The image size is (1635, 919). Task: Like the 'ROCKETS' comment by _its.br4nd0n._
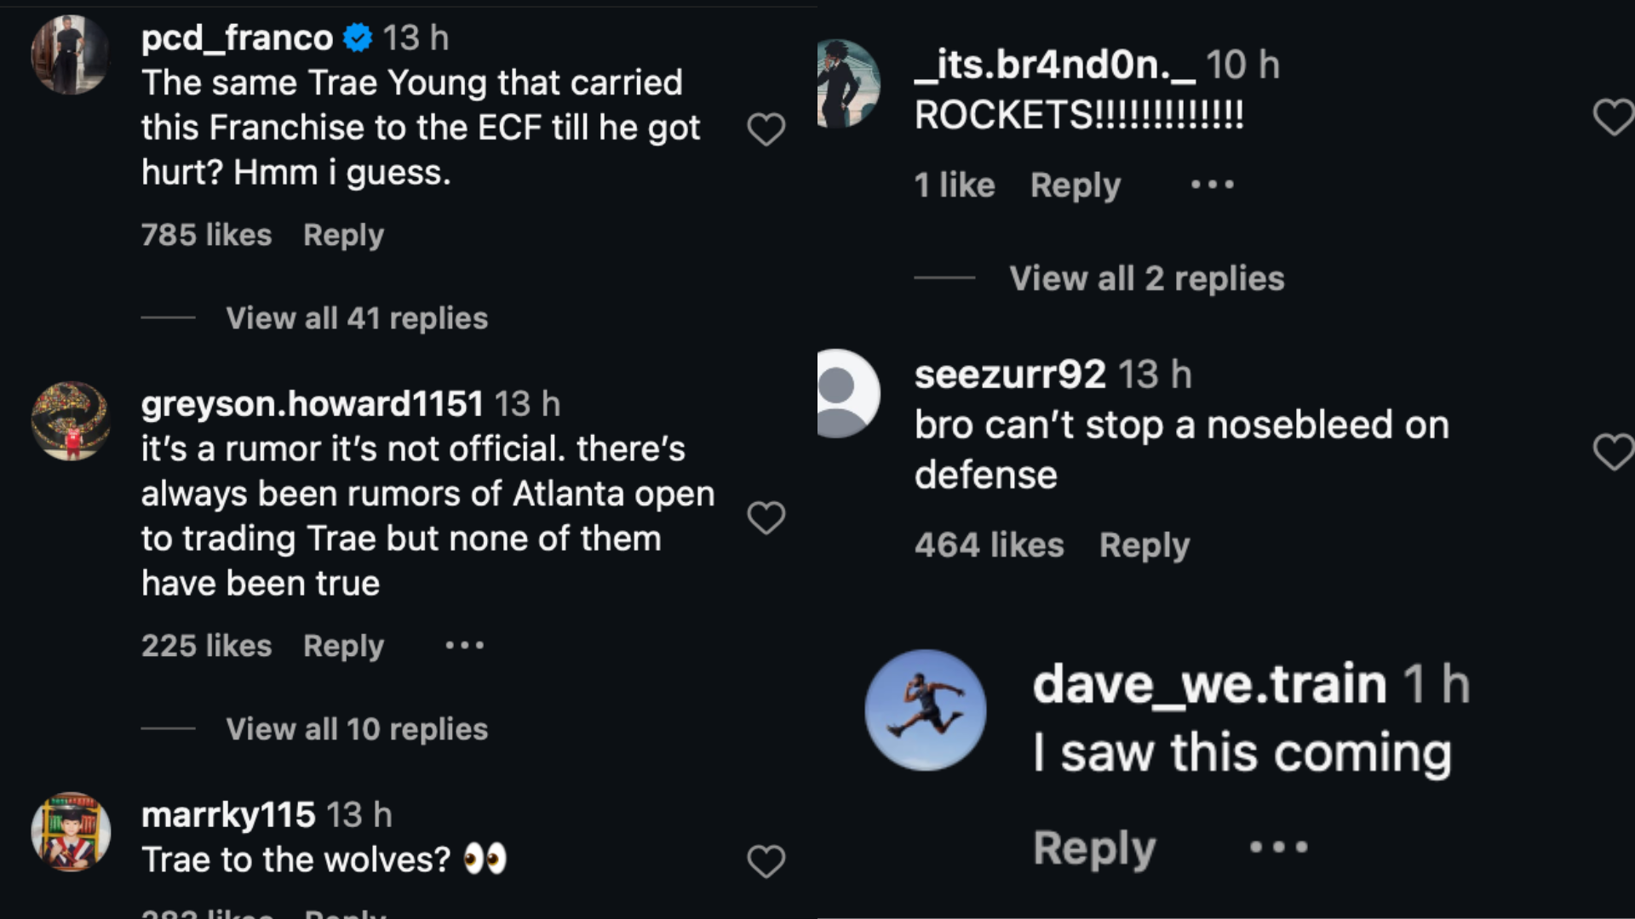1612,117
